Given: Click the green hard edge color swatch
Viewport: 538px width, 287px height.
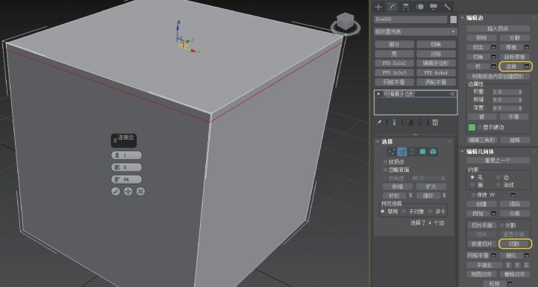Looking at the screenshot, I should tap(472, 127).
